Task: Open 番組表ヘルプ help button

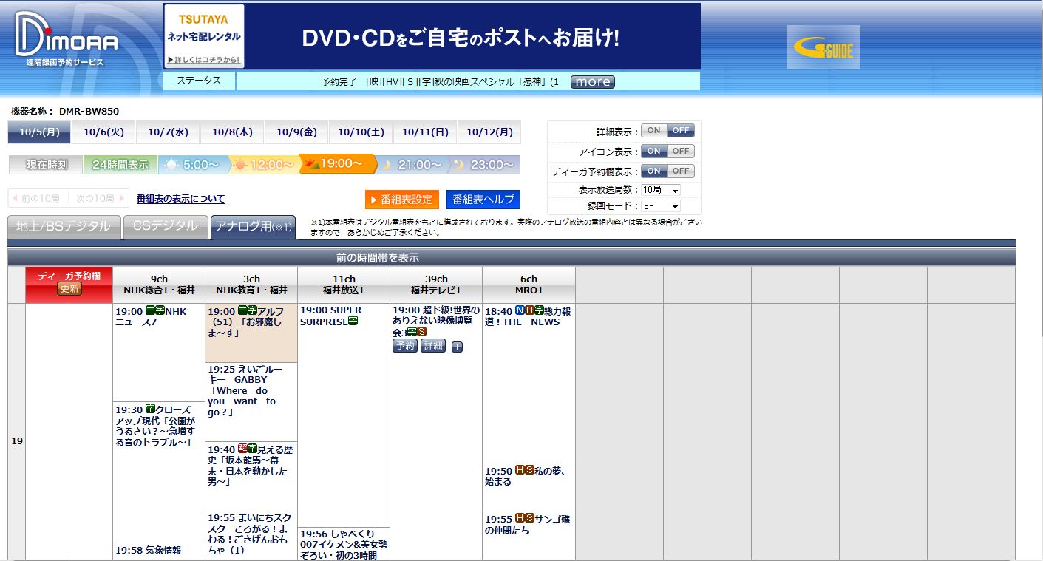Action: pyautogui.click(x=483, y=200)
